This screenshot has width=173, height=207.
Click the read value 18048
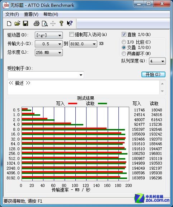[156, 110]
